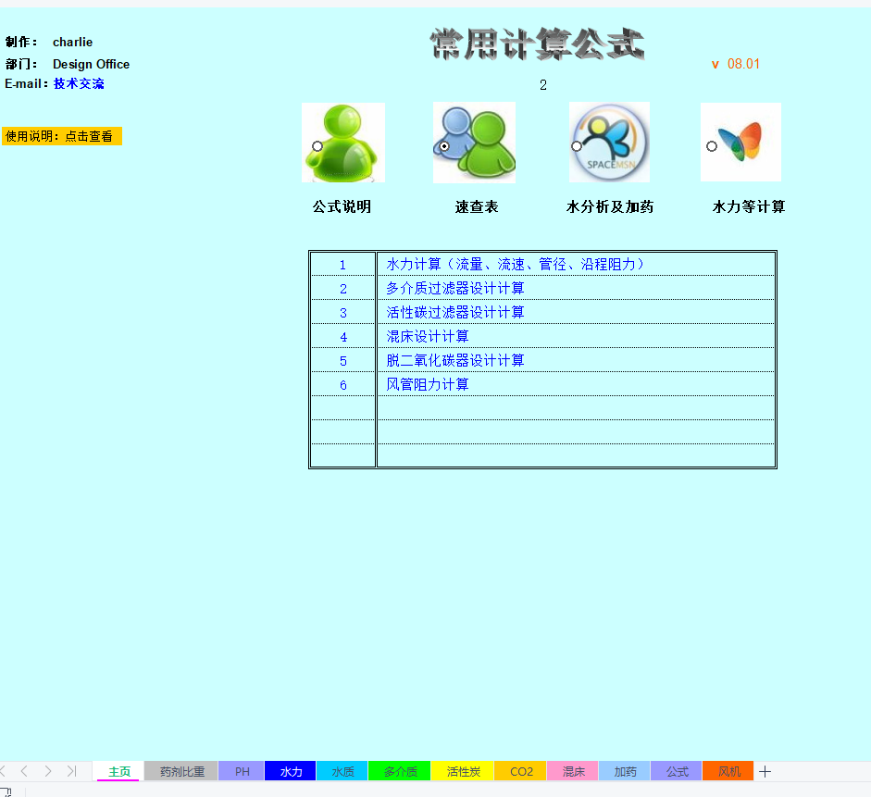Click the green buddy icon above 公式说明
This screenshot has width=871, height=797.
coord(343,143)
